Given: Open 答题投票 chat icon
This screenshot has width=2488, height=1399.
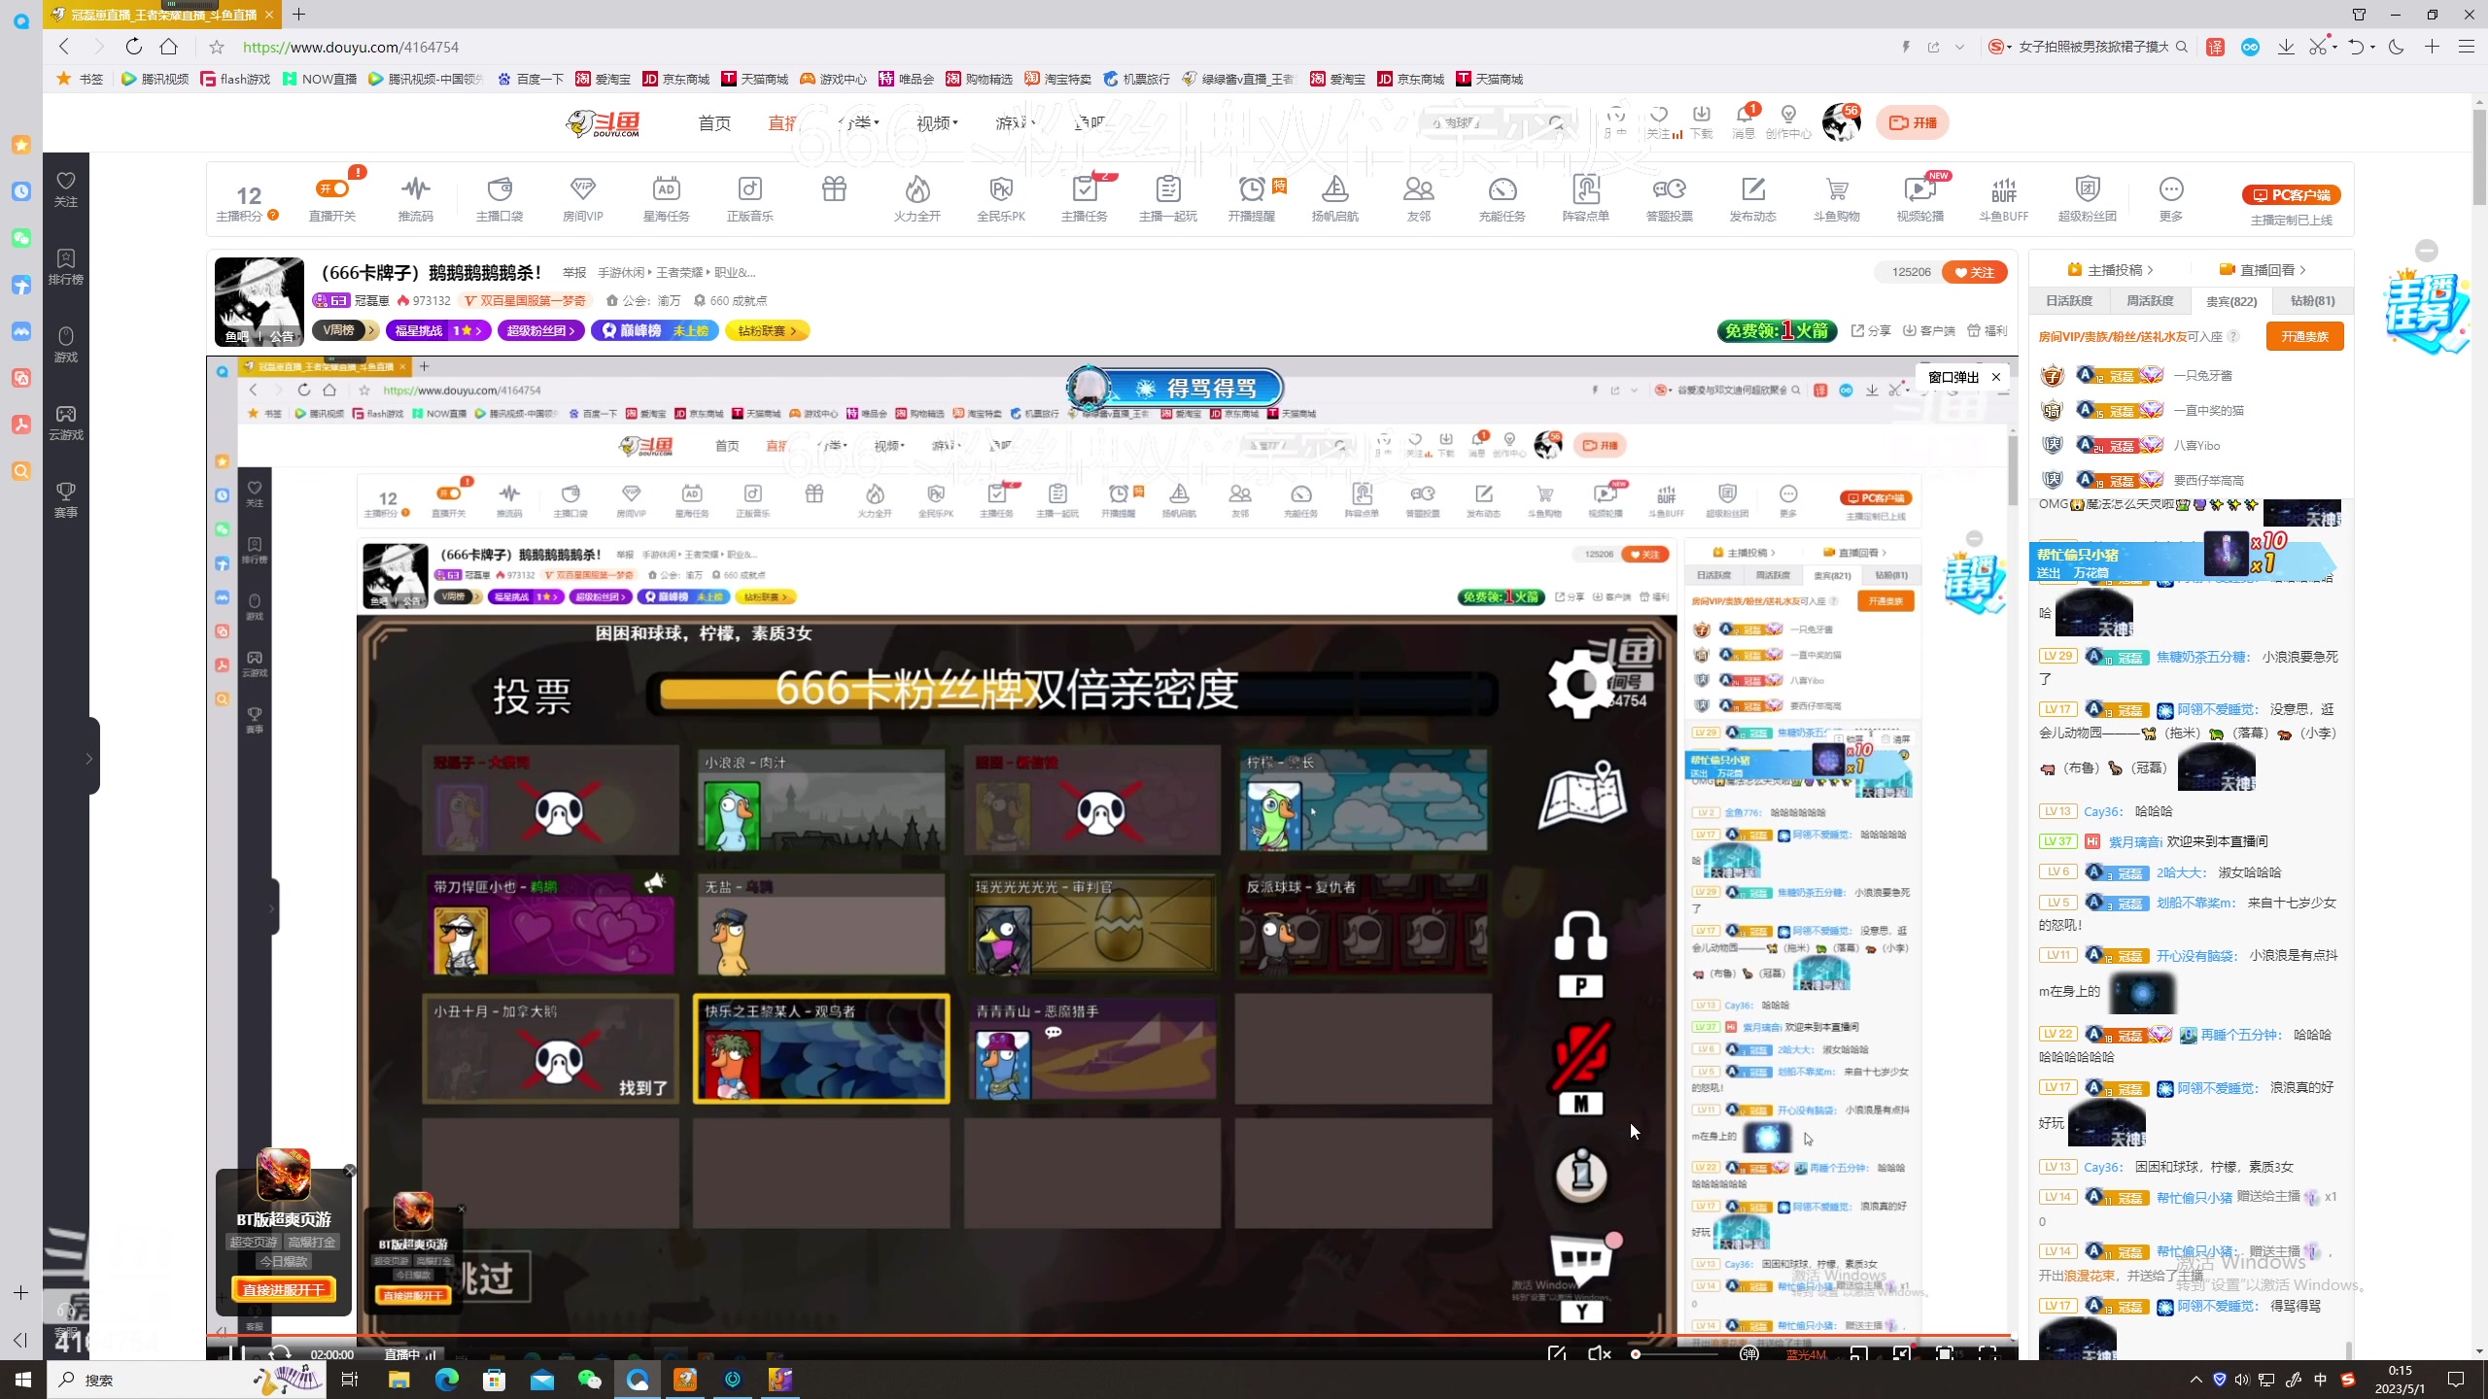Looking at the screenshot, I should [x=1670, y=188].
